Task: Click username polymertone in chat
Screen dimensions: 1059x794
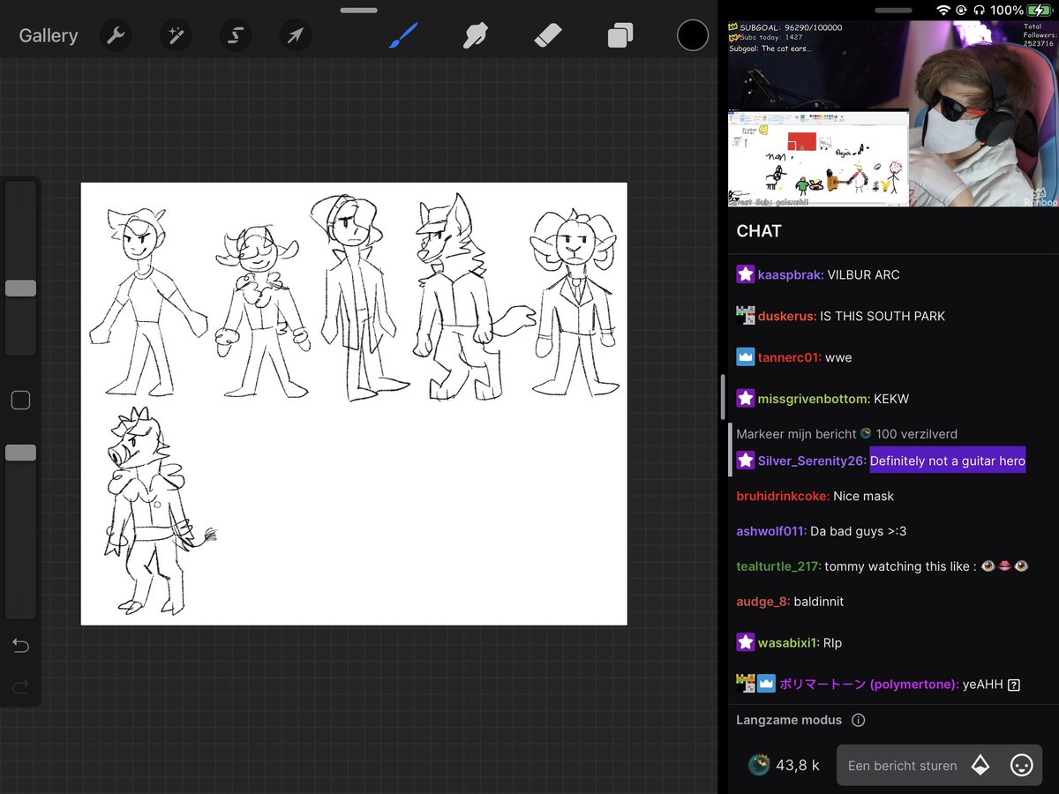Action: pyautogui.click(x=869, y=685)
